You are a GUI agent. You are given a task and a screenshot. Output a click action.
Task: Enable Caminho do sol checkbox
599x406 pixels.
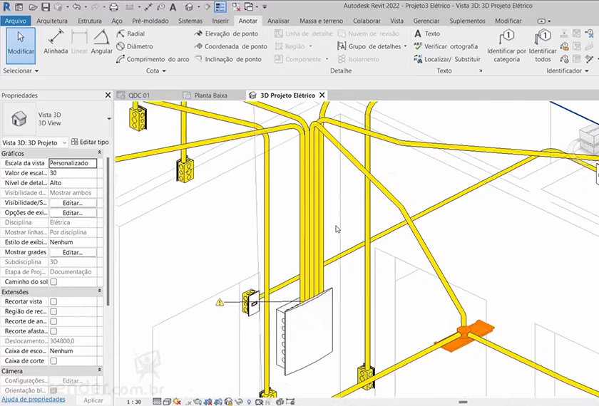[53, 282]
